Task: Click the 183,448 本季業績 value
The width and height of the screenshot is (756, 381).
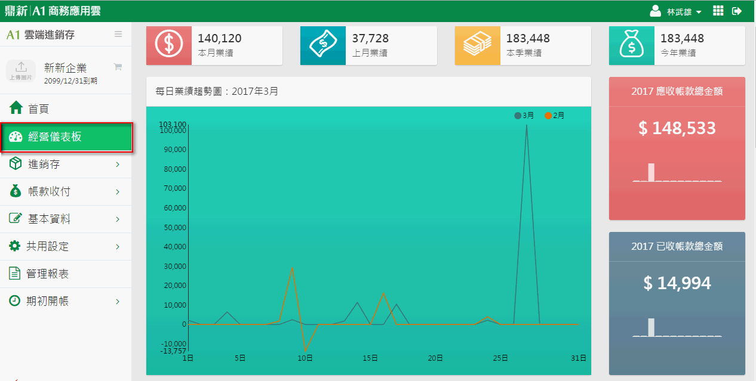Action: [x=528, y=39]
